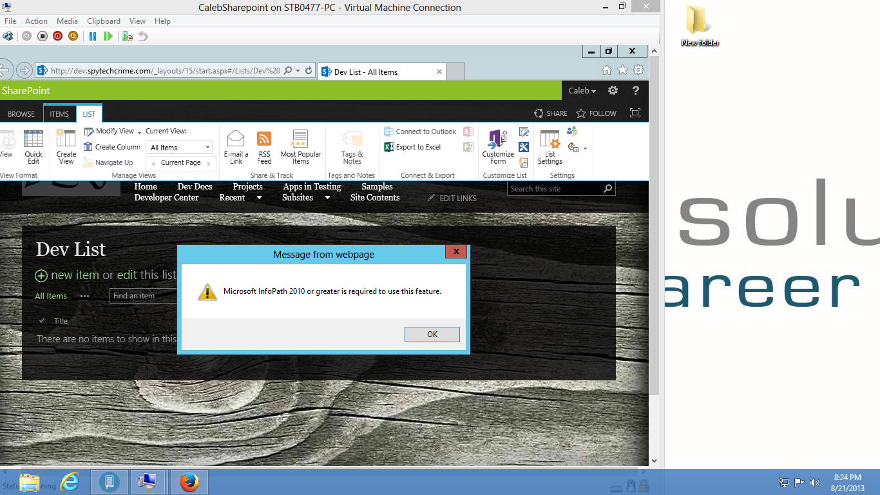Click the SHARE link
The image size is (880, 495).
[x=551, y=113]
